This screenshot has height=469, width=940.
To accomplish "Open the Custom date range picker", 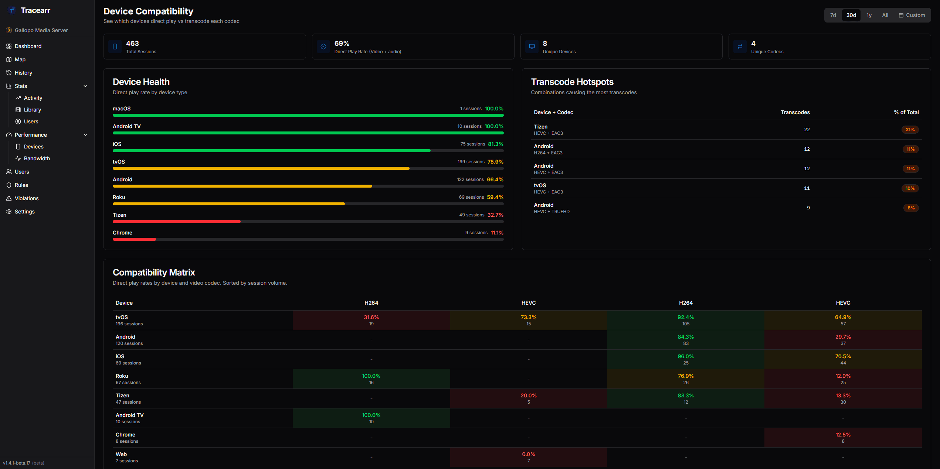I will (x=912, y=15).
